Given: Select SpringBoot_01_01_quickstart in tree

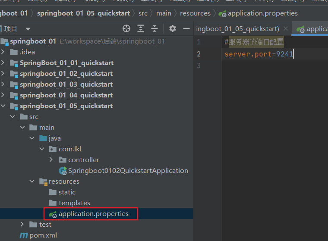Looking at the screenshot, I should click(67, 63).
